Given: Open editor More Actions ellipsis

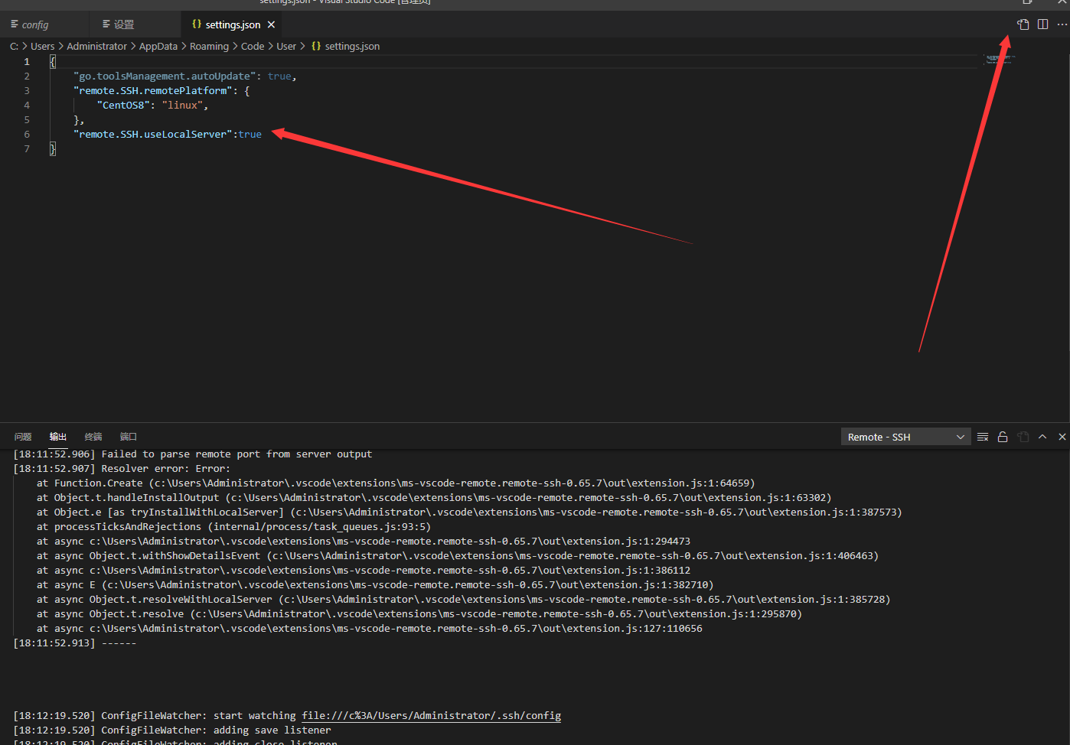Looking at the screenshot, I should click(x=1062, y=24).
